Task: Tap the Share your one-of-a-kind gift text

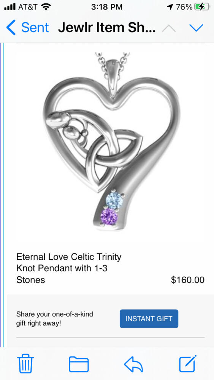Action: [x=54, y=319]
